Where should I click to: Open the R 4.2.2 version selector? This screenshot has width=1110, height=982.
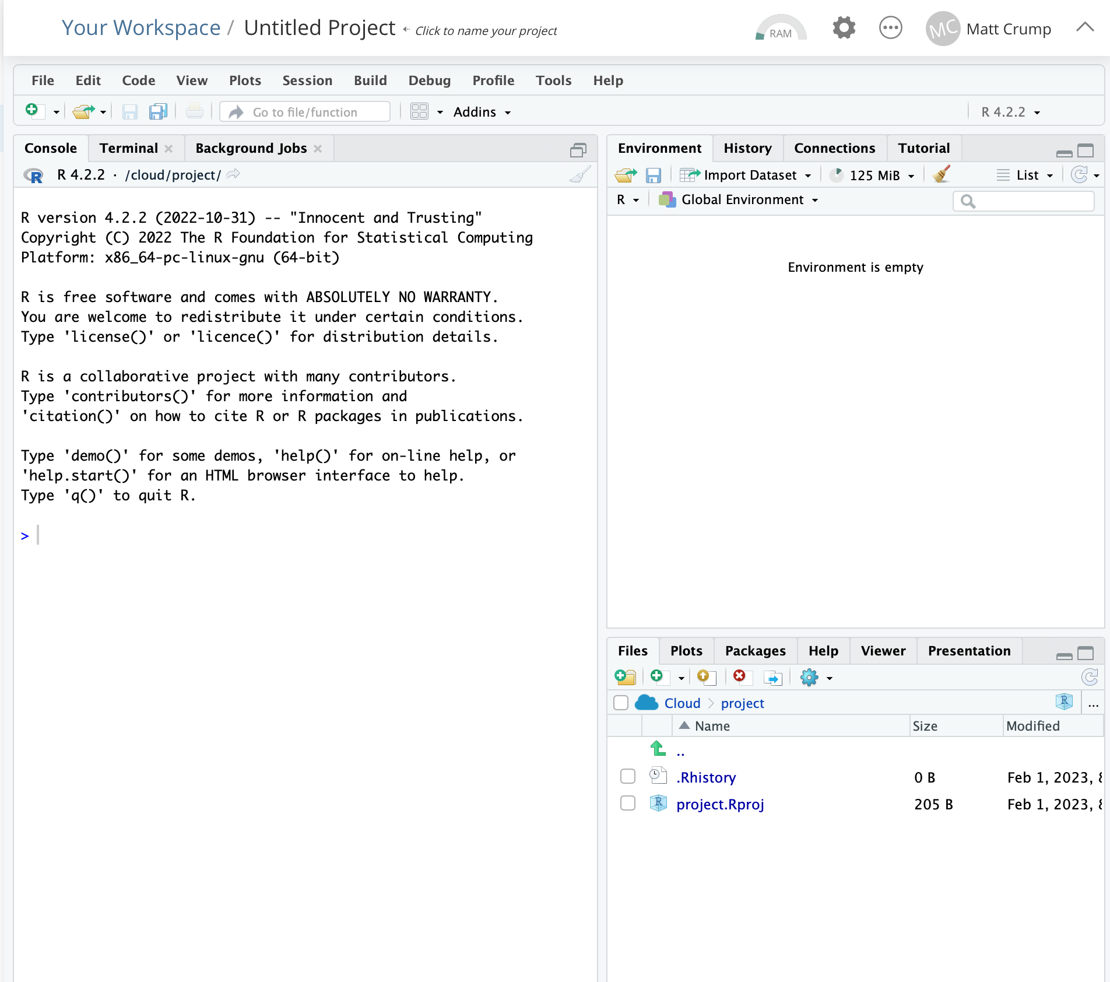1010,112
